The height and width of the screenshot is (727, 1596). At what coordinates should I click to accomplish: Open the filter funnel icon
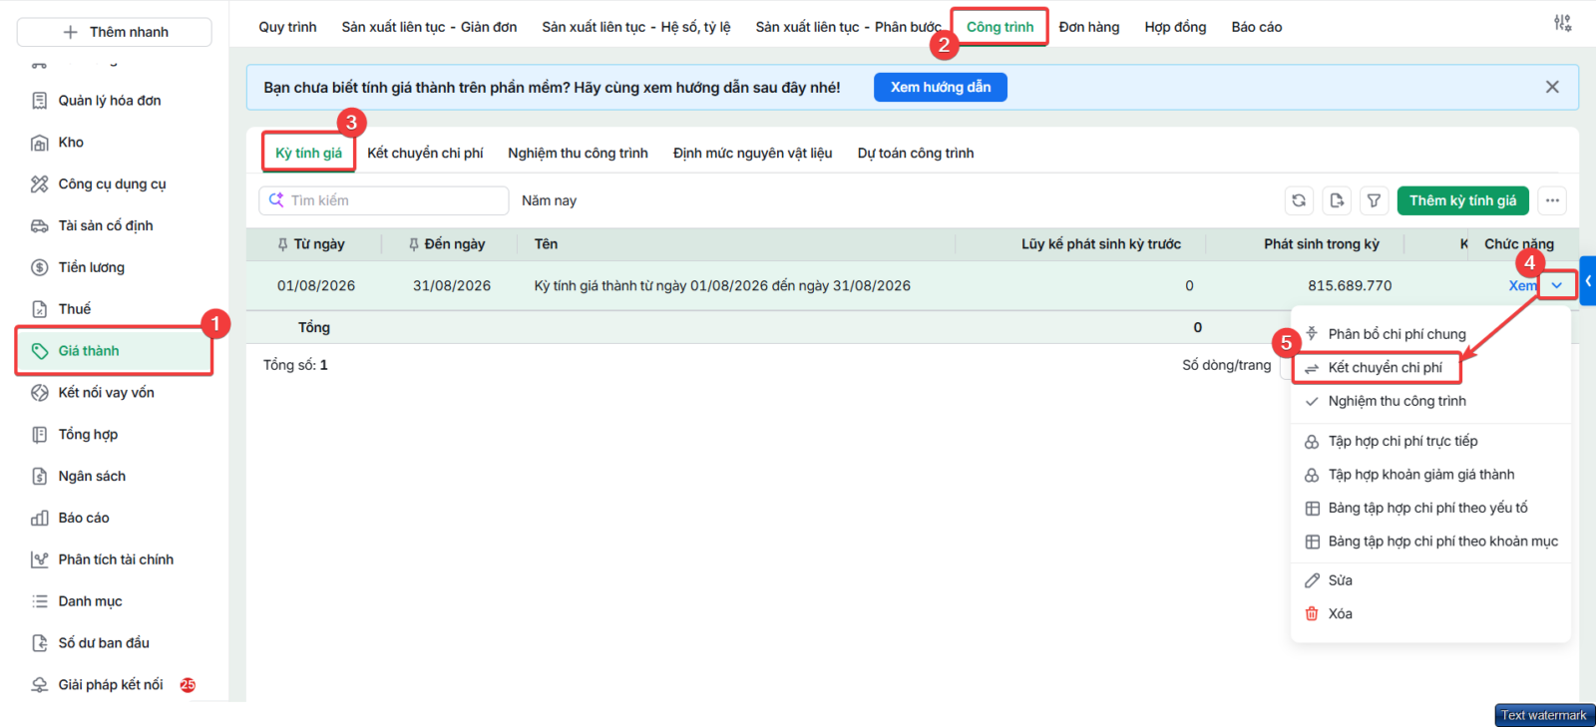(x=1374, y=200)
